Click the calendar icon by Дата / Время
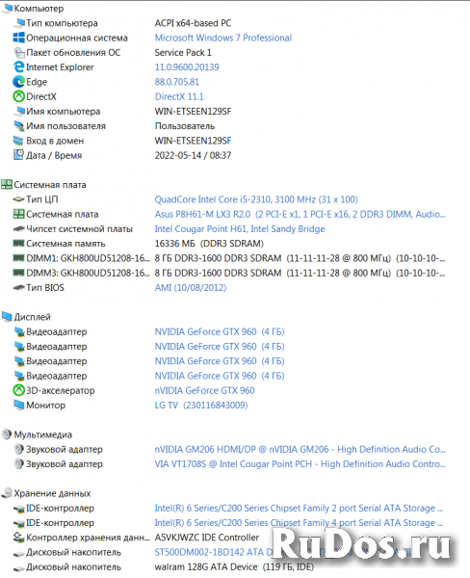The image size is (470, 578). [x=19, y=155]
